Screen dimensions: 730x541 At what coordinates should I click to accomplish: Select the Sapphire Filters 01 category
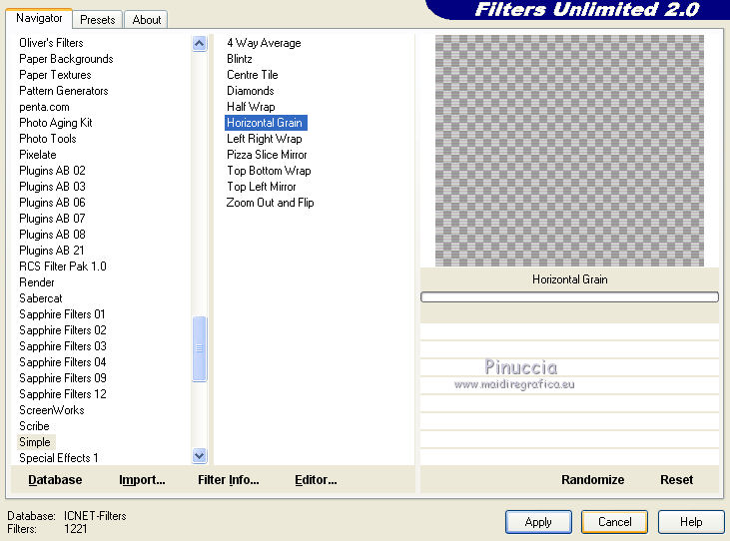(62, 314)
